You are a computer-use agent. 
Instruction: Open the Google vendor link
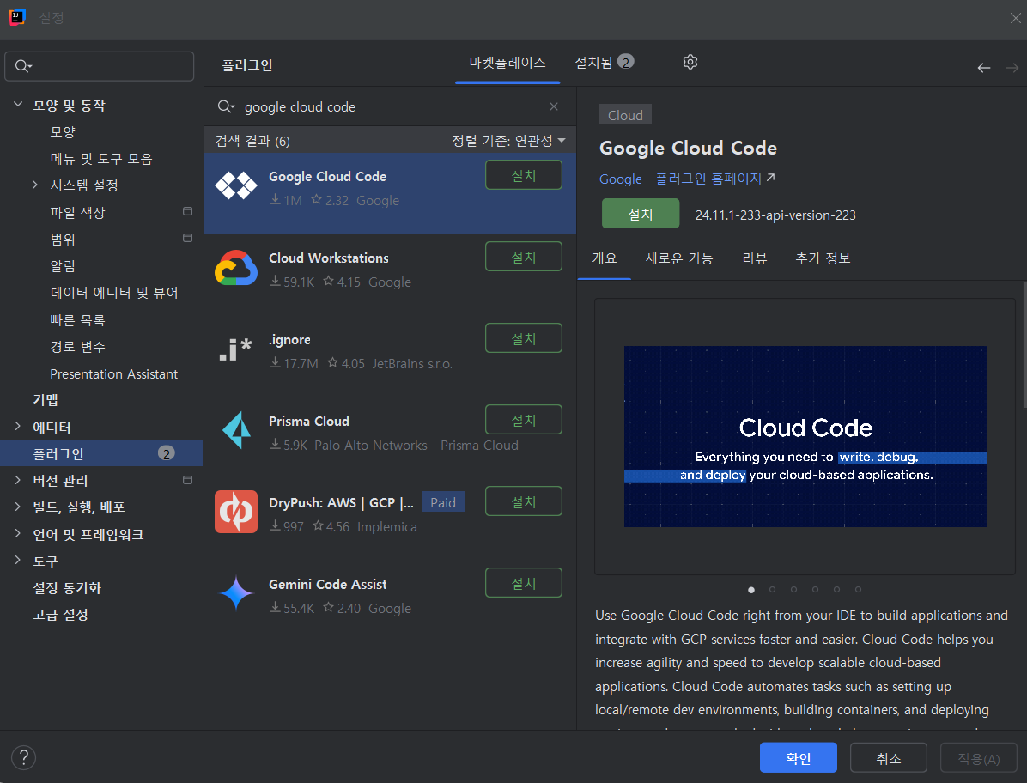coord(620,179)
